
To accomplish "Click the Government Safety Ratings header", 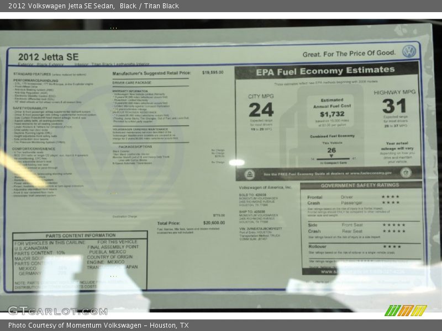I will coord(360,185).
